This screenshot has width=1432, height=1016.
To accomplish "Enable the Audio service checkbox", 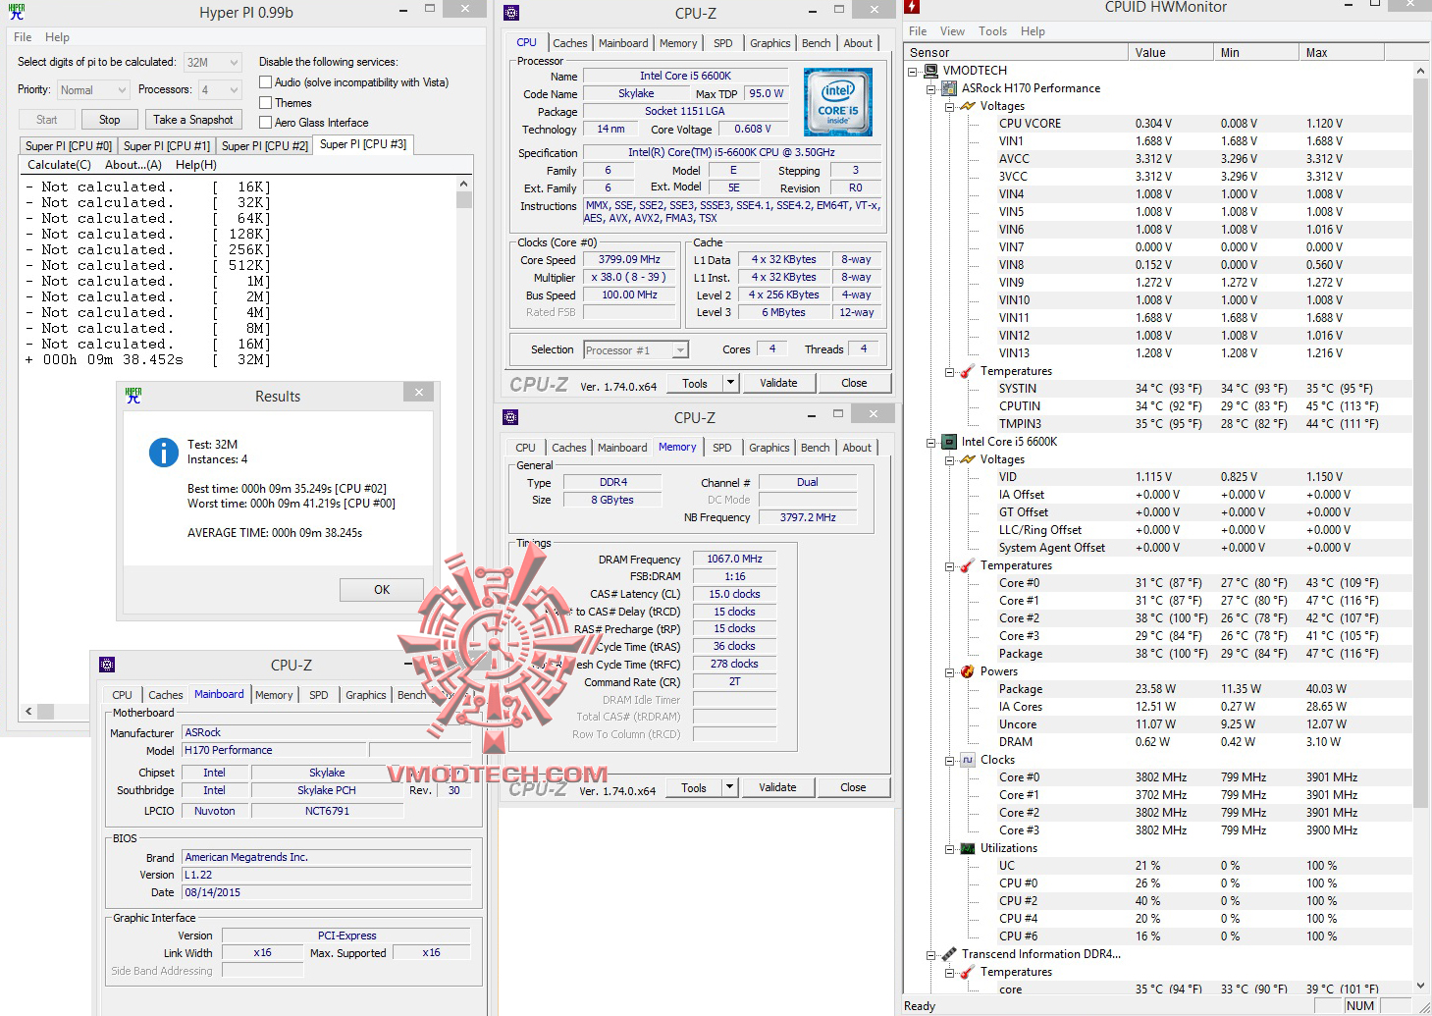I will point(265,82).
